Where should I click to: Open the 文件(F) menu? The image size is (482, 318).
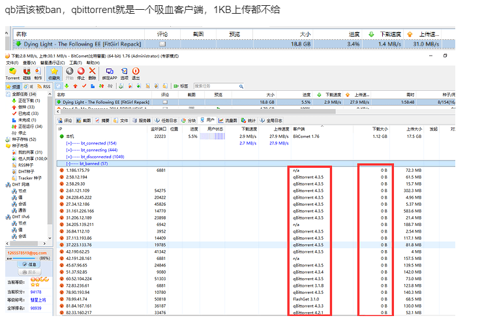click(x=12, y=62)
